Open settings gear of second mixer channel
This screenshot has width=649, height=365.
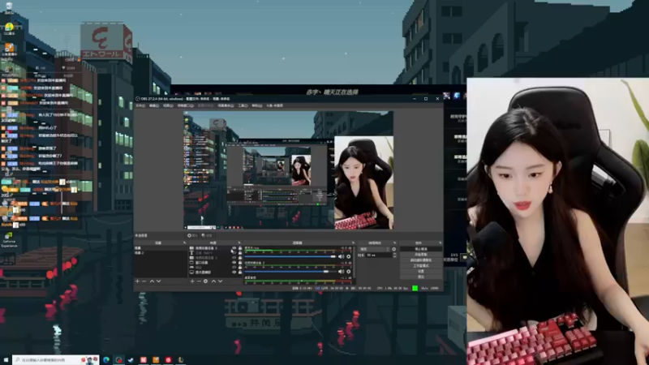pos(349,272)
